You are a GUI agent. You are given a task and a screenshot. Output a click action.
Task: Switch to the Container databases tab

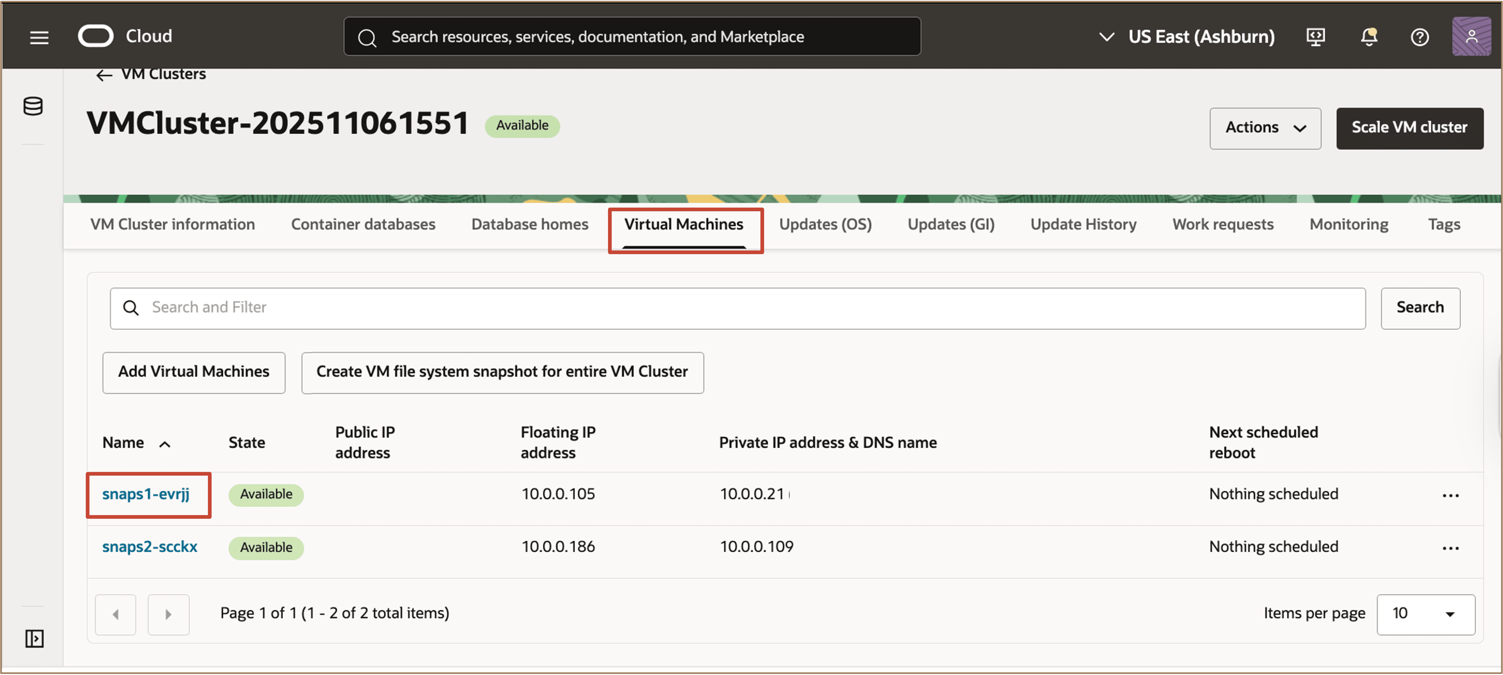363,224
